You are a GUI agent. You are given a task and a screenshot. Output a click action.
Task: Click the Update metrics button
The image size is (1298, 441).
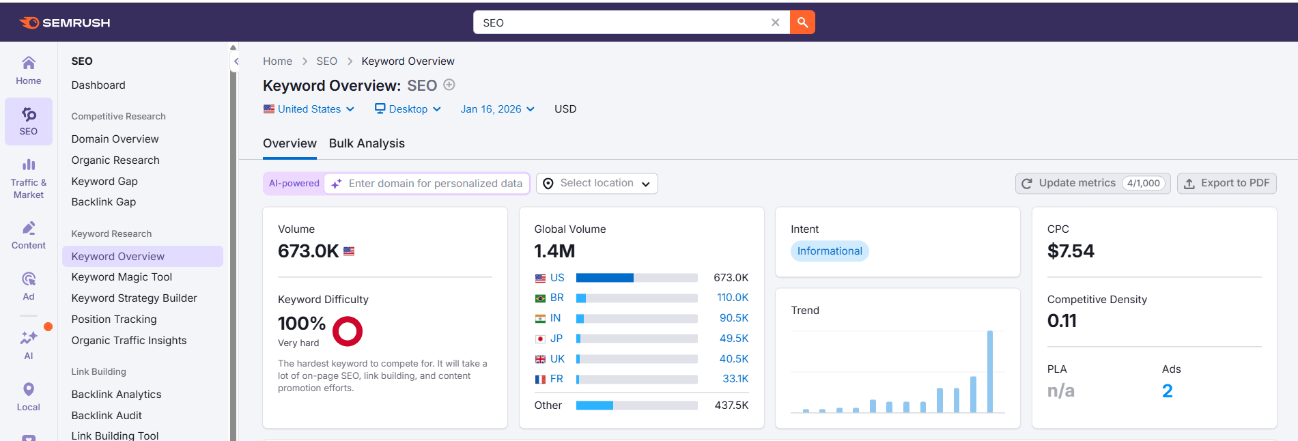pos(1092,184)
